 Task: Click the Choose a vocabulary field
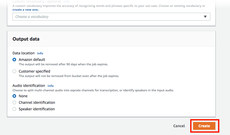coord(104,17)
